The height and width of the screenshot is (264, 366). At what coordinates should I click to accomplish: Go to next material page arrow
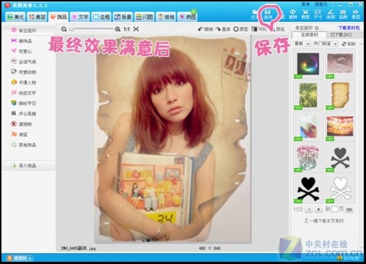point(319,209)
